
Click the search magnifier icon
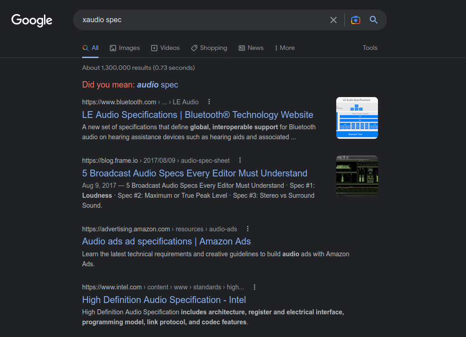373,20
